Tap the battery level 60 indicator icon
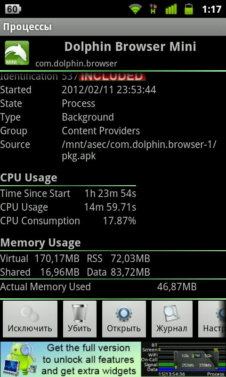Image resolution: width=226 pixels, height=377 pixels. click(x=13, y=9)
